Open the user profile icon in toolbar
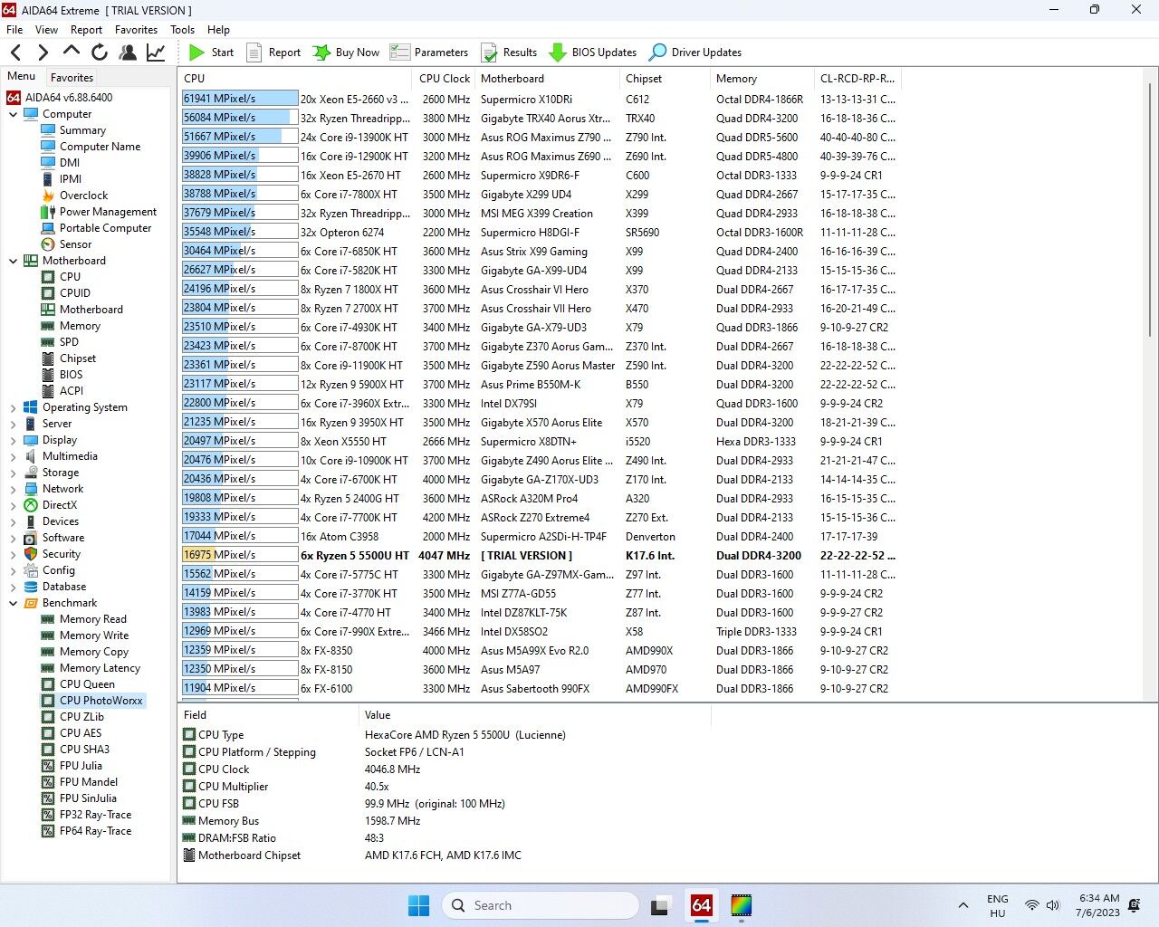The width and height of the screenshot is (1159, 927). pos(128,53)
